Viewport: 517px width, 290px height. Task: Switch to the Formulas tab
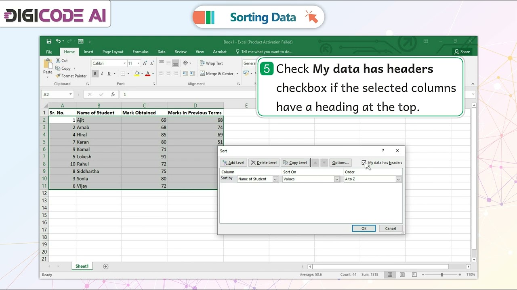(141, 52)
